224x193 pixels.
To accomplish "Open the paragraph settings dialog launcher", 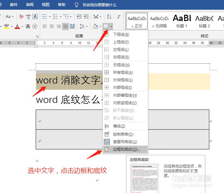I will point(37,36).
